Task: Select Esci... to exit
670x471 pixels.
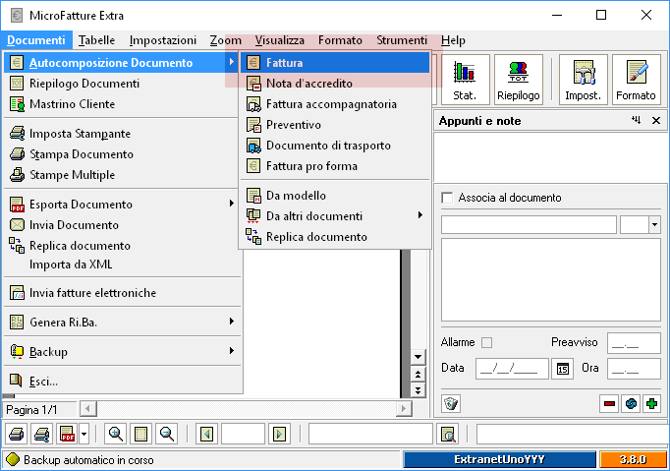Action: tap(122, 381)
